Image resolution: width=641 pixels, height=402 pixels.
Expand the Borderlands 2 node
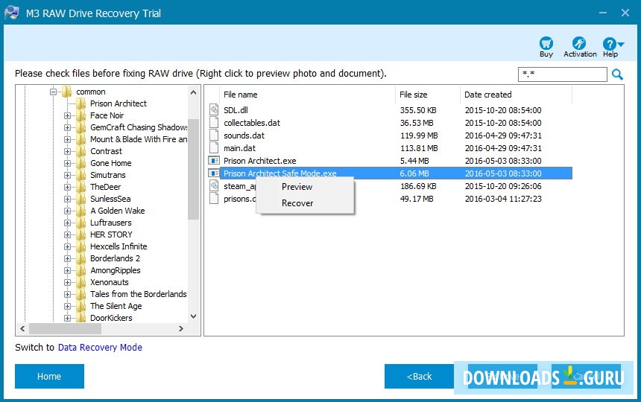click(x=67, y=258)
